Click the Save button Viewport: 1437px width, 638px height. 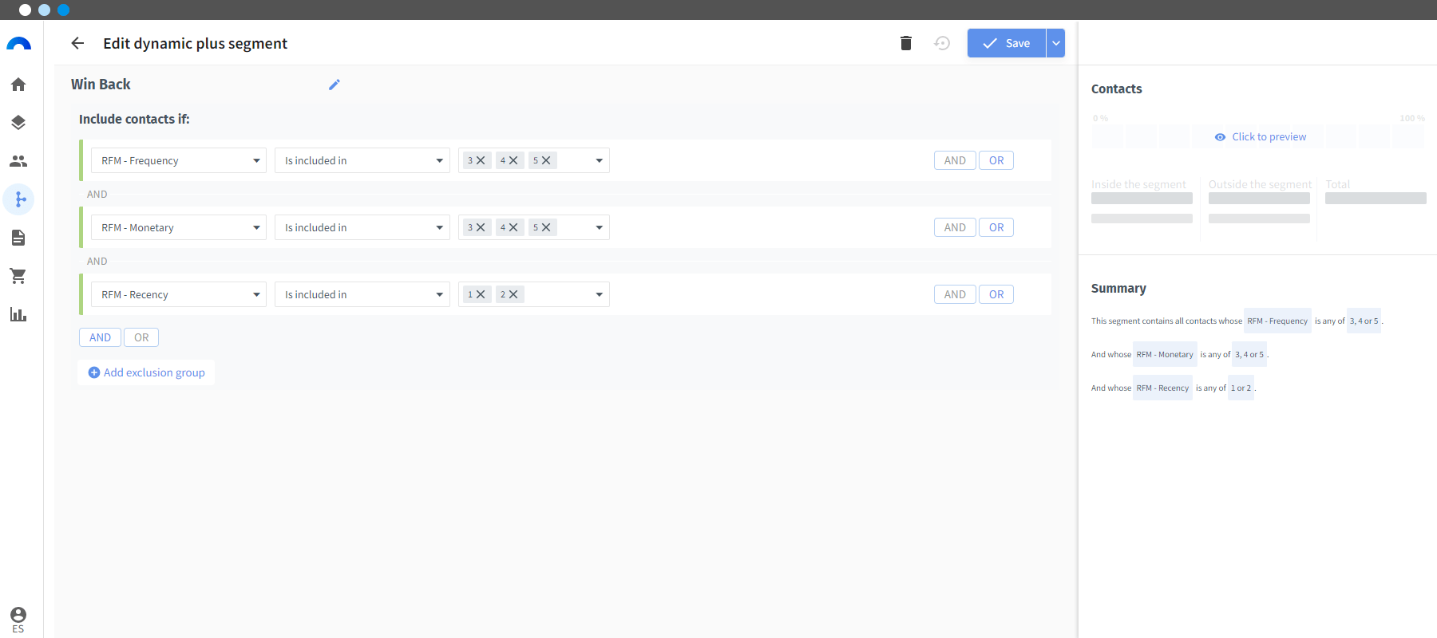pyautogui.click(x=1006, y=43)
